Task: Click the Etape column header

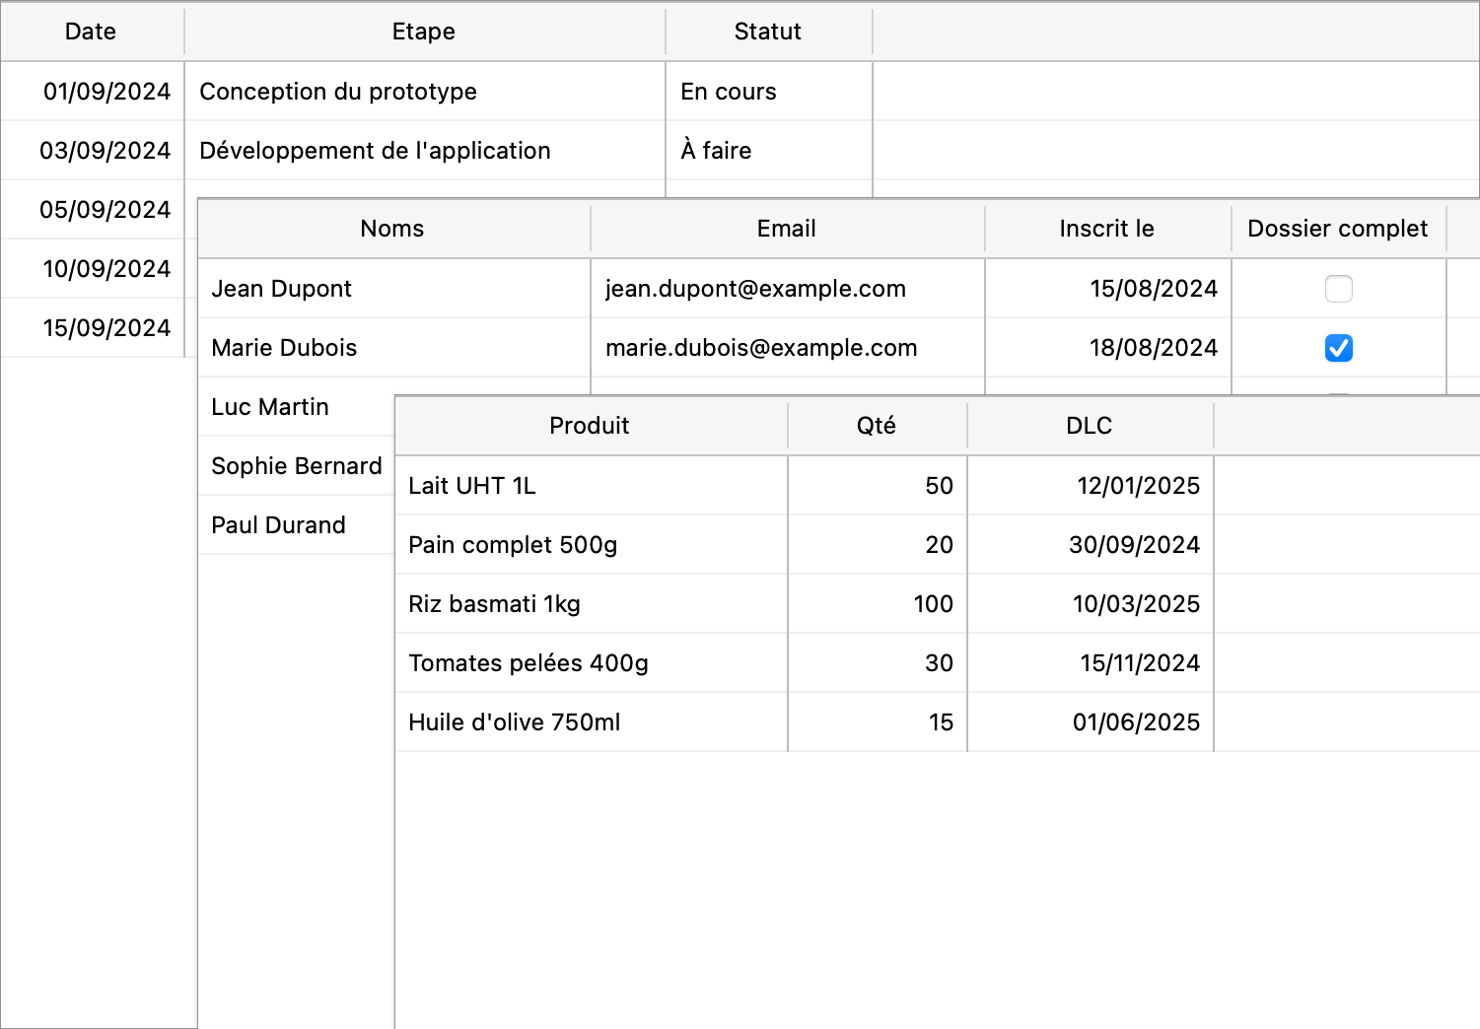Action: pyautogui.click(x=424, y=32)
